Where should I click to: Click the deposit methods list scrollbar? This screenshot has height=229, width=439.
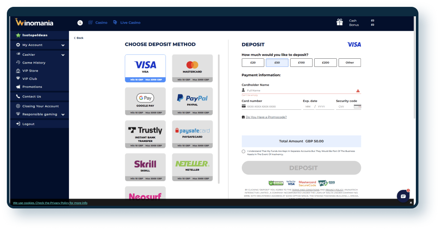point(219,119)
